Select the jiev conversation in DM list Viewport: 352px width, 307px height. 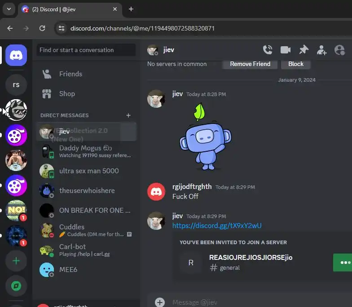coord(86,132)
